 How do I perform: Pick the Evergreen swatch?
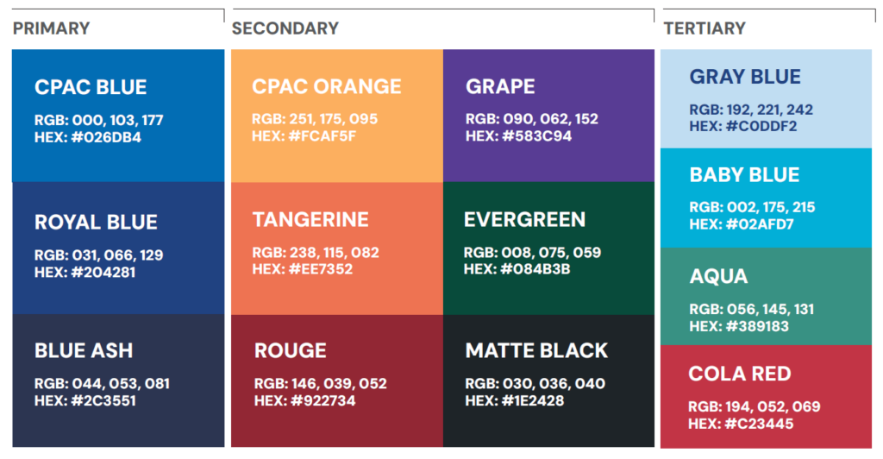tap(548, 248)
